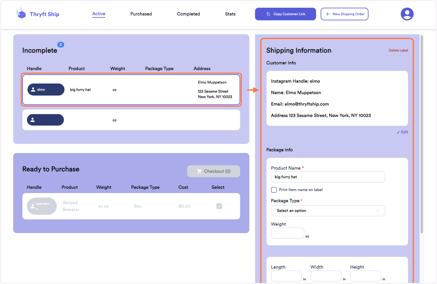Click the elmo handle badge
This screenshot has height=284, width=437.
pos(46,89)
